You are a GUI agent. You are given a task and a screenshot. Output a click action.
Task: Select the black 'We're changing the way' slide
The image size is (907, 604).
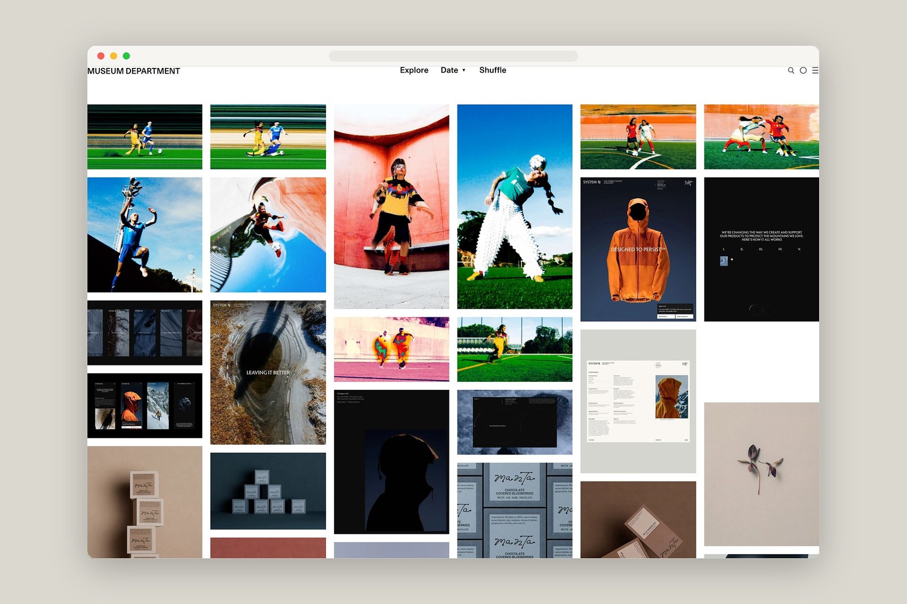(x=761, y=249)
